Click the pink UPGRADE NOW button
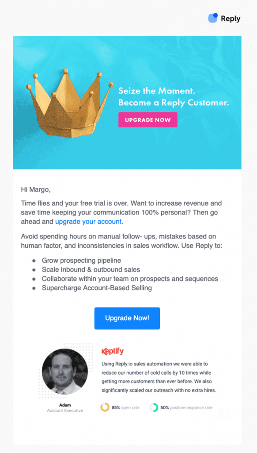Viewport: 257px width, 453px height. click(147, 119)
